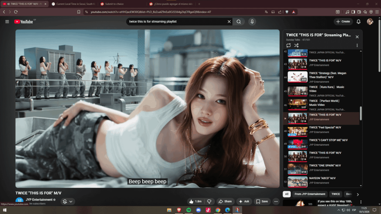The height and width of the screenshot is (214, 381).
Task: Toggle shuffle playlist
Action: pyautogui.click(x=297, y=45)
